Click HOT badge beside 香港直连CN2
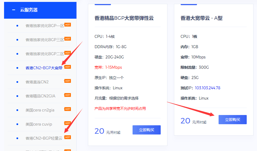The width and height of the screenshot is (257, 151). [x=68, y=81]
